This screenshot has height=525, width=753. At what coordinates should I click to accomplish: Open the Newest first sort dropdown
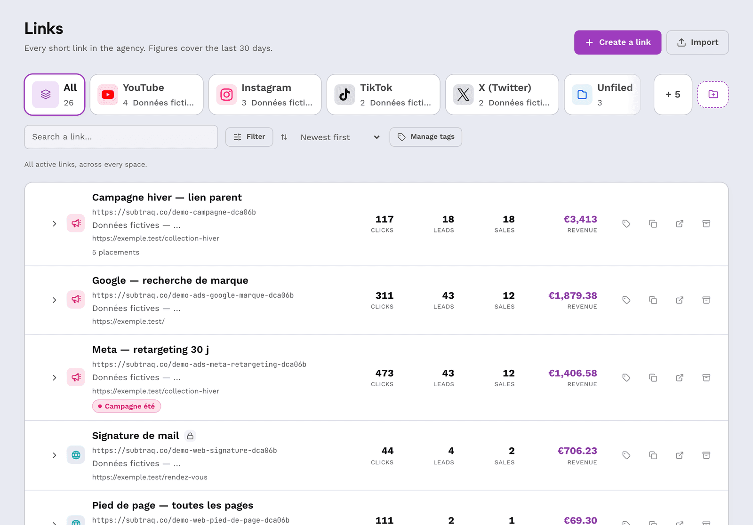coord(340,137)
